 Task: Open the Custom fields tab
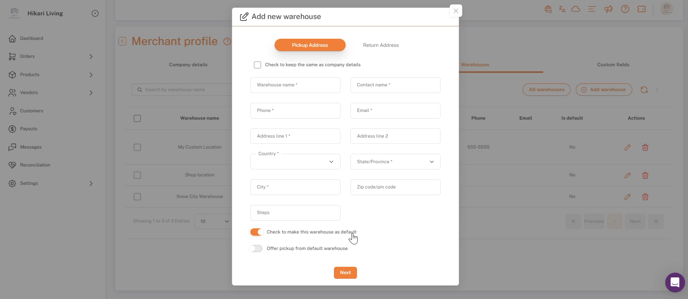pyautogui.click(x=613, y=65)
